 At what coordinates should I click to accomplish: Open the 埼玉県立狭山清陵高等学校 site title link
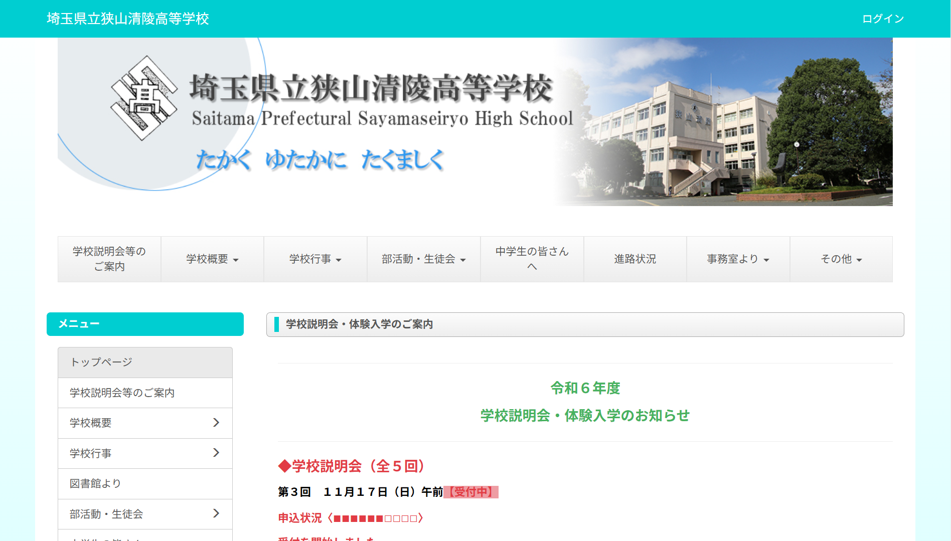pos(128,19)
